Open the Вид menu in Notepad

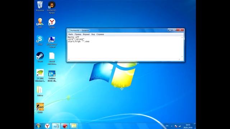tap(93, 34)
